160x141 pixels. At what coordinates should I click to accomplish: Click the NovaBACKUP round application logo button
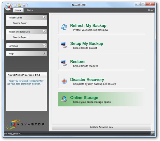coord(8,7)
